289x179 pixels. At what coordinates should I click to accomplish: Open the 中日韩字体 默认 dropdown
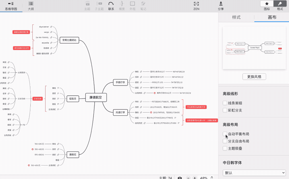254,173
